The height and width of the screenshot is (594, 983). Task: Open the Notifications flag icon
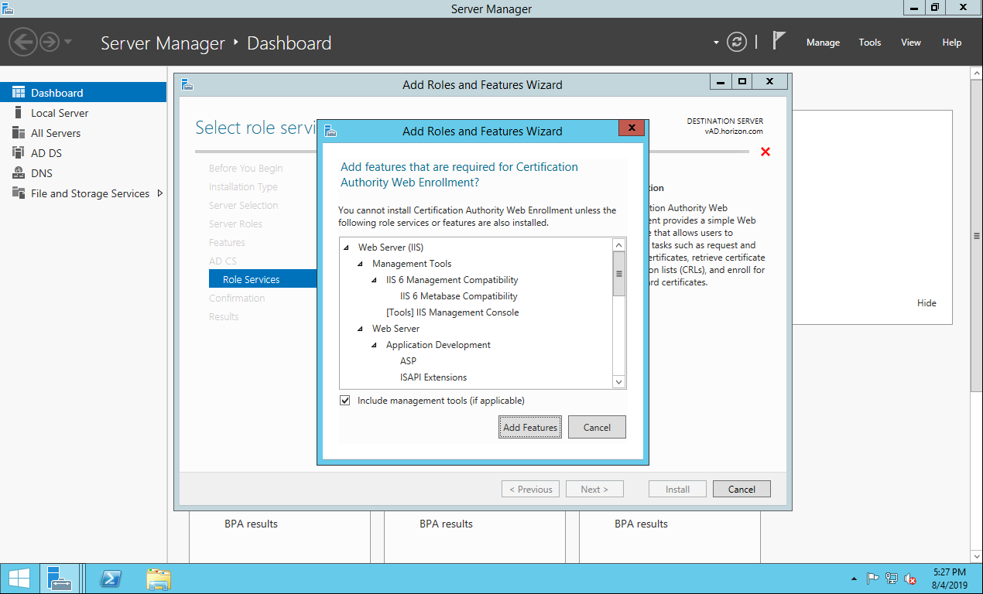(779, 42)
